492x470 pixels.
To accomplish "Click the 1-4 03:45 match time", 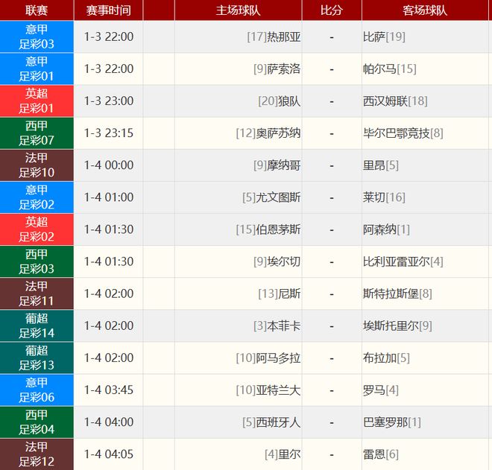I will click(108, 389).
